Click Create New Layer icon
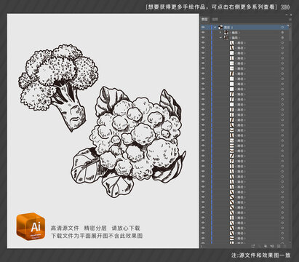 coord(279,246)
